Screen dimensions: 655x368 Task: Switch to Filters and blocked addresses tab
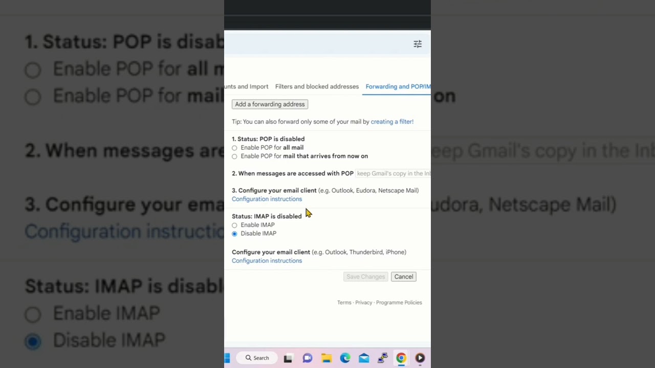click(317, 86)
